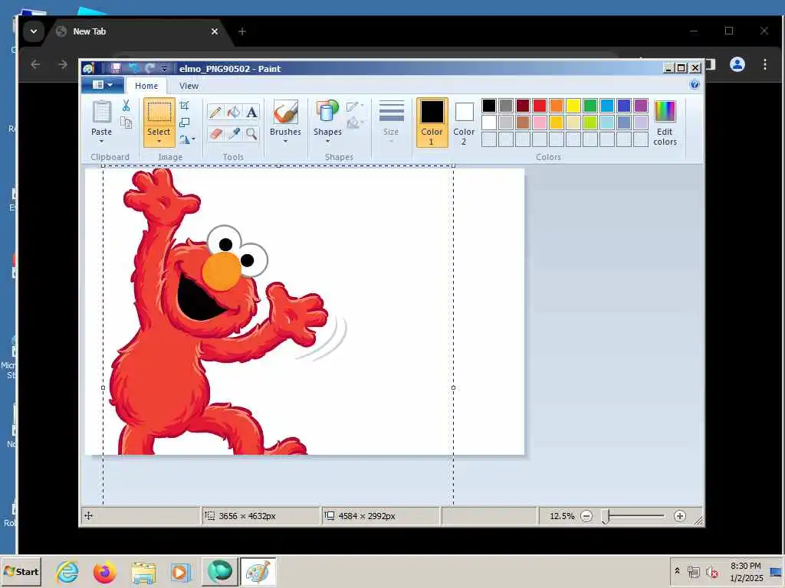Click the zoom slider handle
Image resolution: width=785 pixels, height=588 pixels.
point(606,517)
